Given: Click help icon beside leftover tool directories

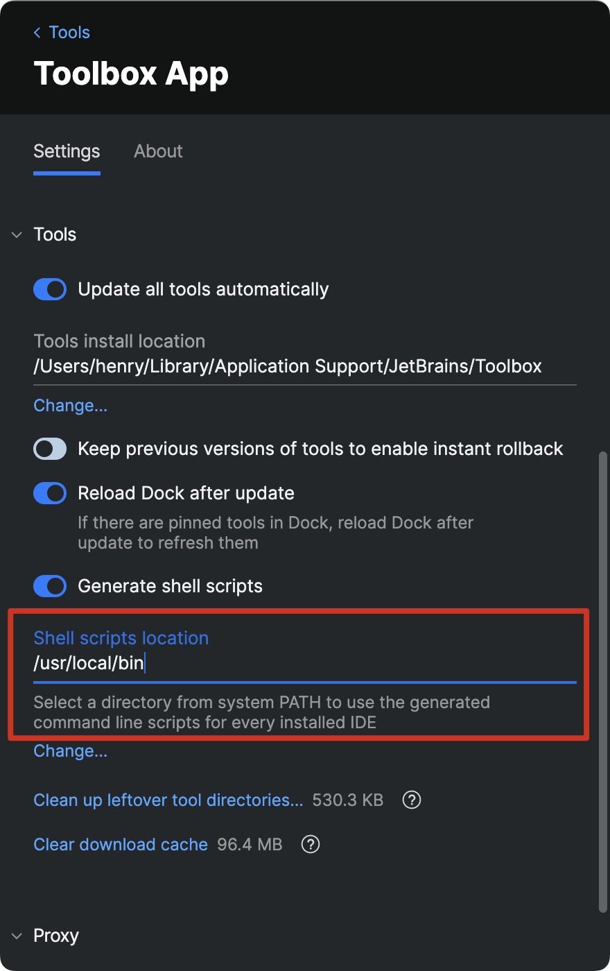Looking at the screenshot, I should tap(412, 800).
